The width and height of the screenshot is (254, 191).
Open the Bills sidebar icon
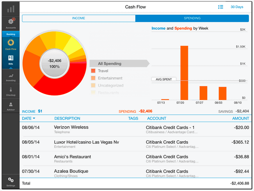tap(11, 60)
